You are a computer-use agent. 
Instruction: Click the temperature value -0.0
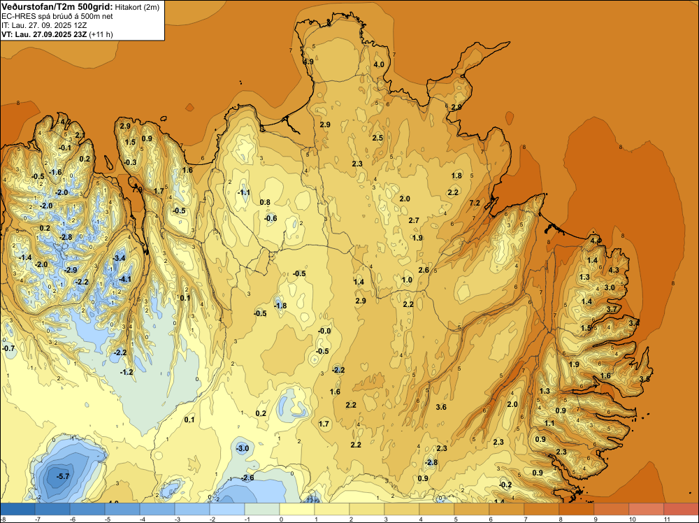pos(324,331)
